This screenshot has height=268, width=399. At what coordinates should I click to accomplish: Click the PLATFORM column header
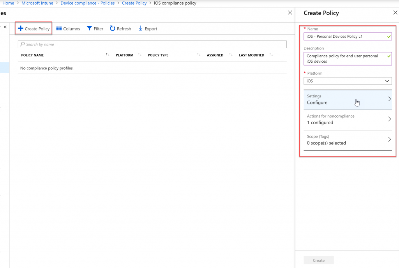(124, 55)
